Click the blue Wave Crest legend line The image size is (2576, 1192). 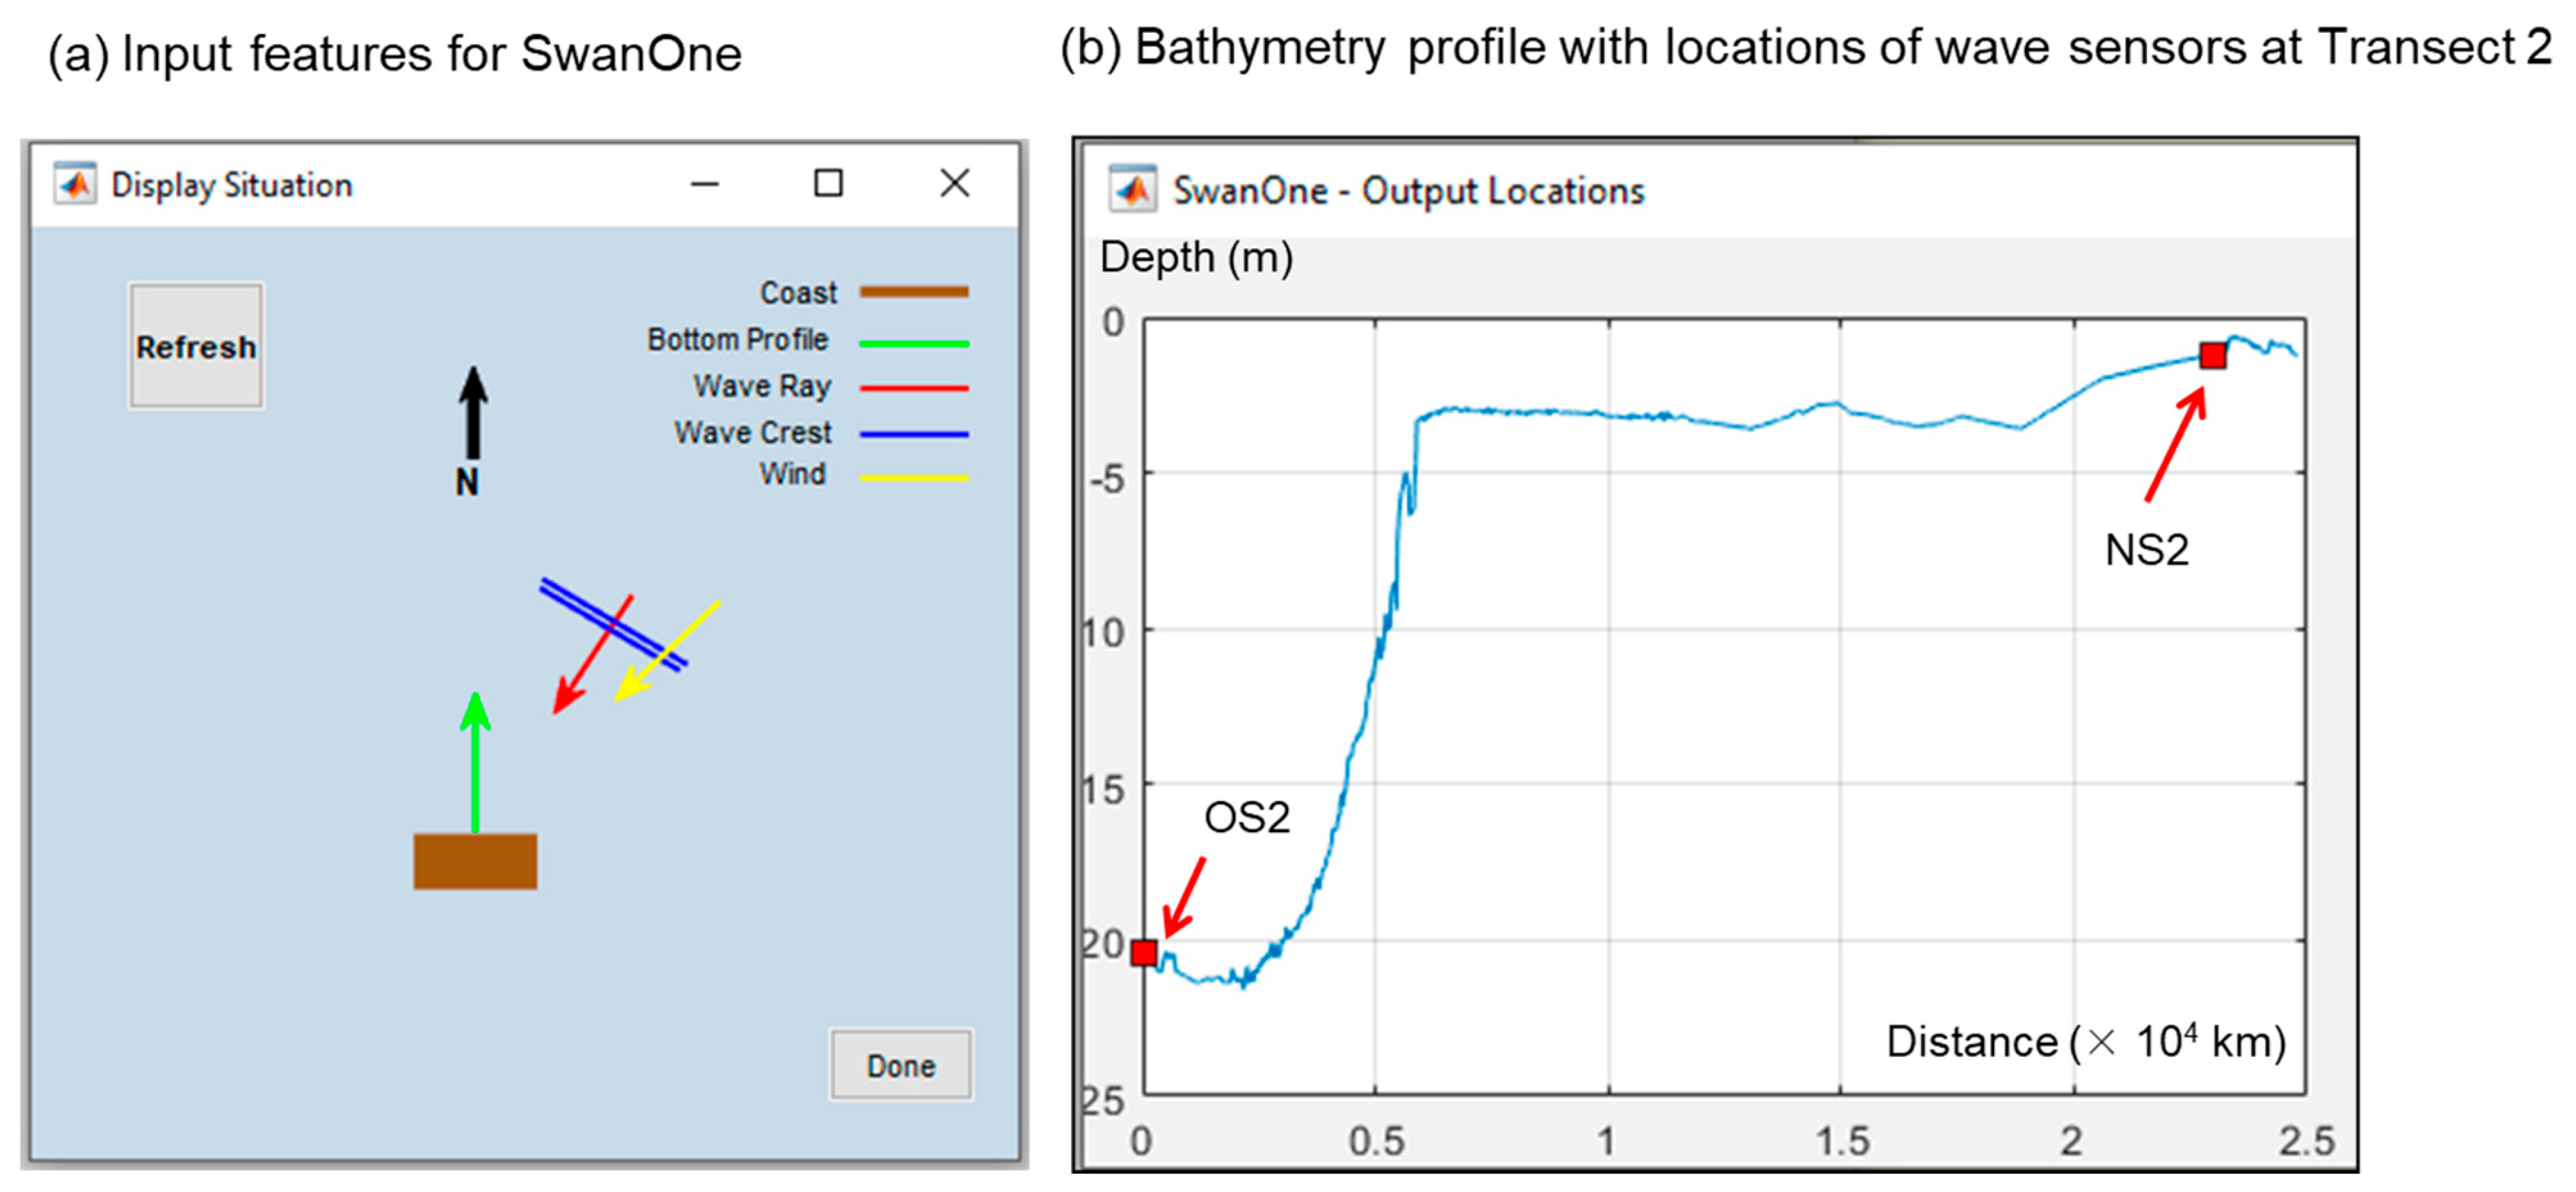click(914, 435)
